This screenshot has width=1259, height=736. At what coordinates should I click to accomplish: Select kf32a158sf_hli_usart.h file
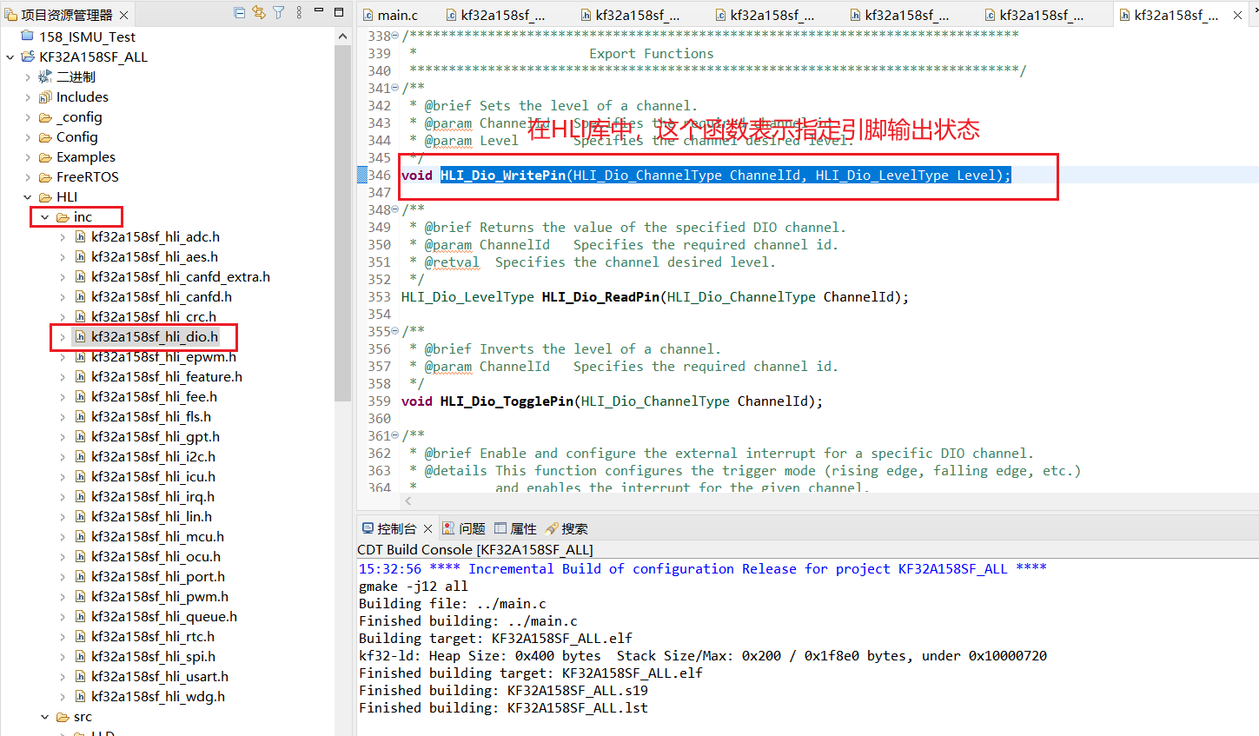pos(160,676)
